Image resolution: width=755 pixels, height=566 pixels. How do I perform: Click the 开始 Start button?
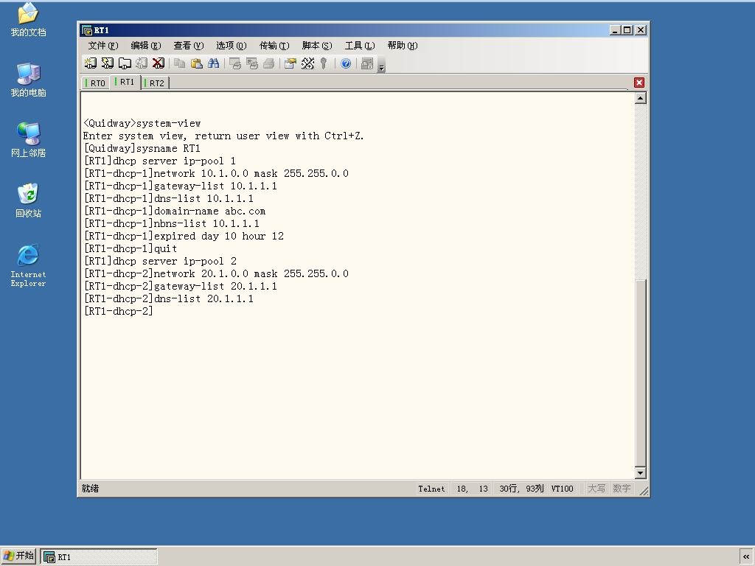(x=18, y=556)
